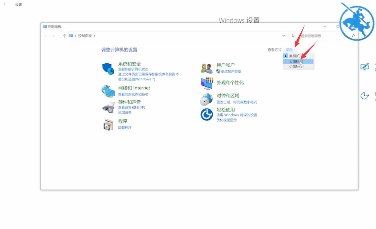
Task: Open 网络和 Internet category link
Action: (x=134, y=88)
